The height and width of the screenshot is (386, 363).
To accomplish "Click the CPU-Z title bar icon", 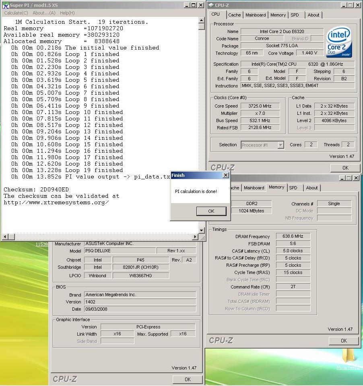I will pyautogui.click(x=211, y=5).
